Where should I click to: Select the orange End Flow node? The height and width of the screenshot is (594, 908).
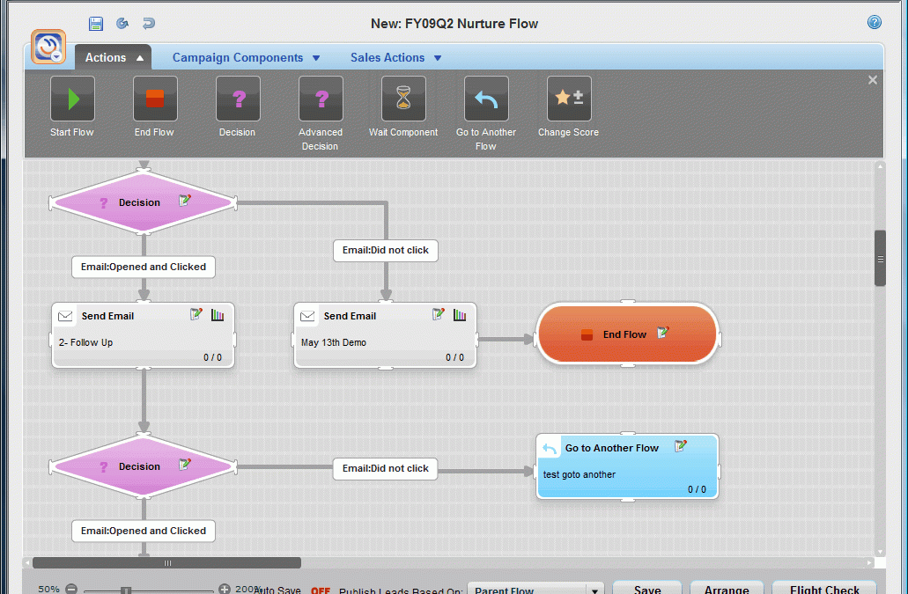click(628, 334)
